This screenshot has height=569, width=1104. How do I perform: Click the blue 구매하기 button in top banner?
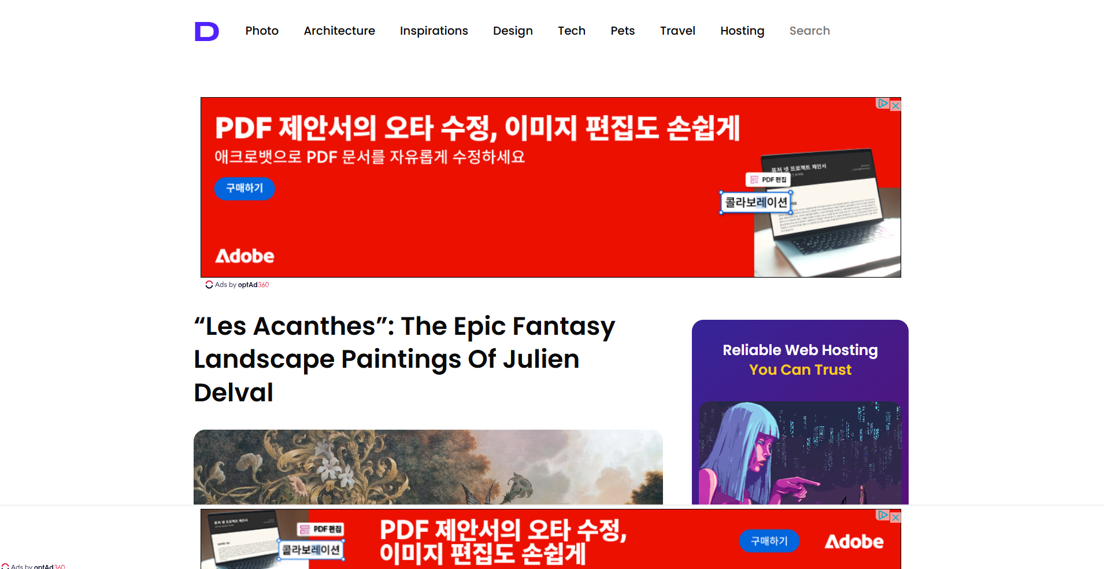pyautogui.click(x=244, y=189)
